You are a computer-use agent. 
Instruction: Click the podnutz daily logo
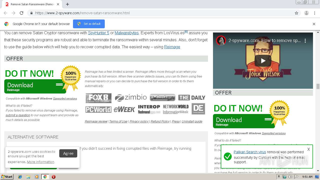pos(162,97)
